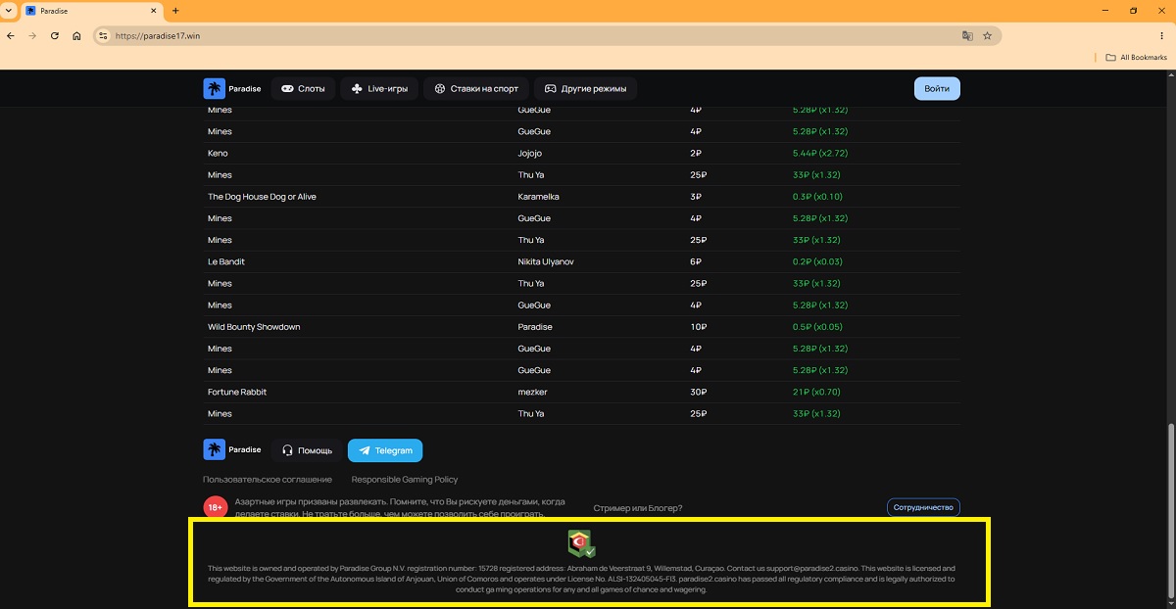Click the 21₽ (x0.70) payout
This screenshot has width=1176, height=609.
coord(815,392)
